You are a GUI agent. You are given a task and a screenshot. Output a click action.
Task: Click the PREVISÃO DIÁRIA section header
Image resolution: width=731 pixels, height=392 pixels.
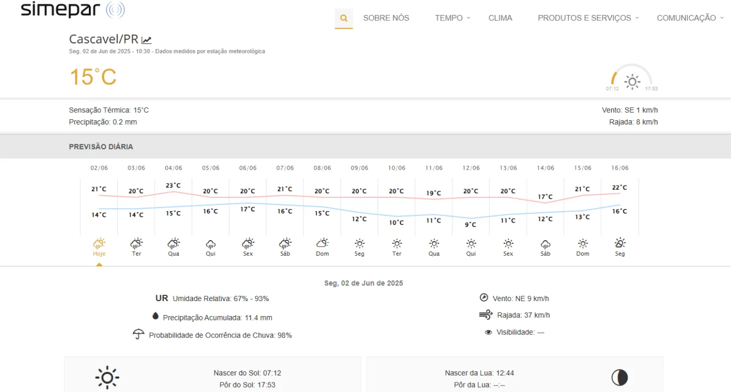coord(101,147)
